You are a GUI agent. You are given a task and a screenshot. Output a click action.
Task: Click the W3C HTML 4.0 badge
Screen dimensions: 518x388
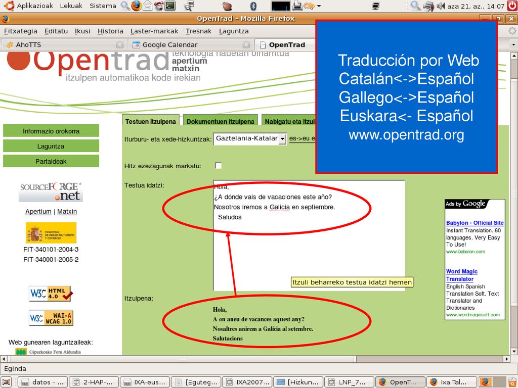tap(51, 294)
